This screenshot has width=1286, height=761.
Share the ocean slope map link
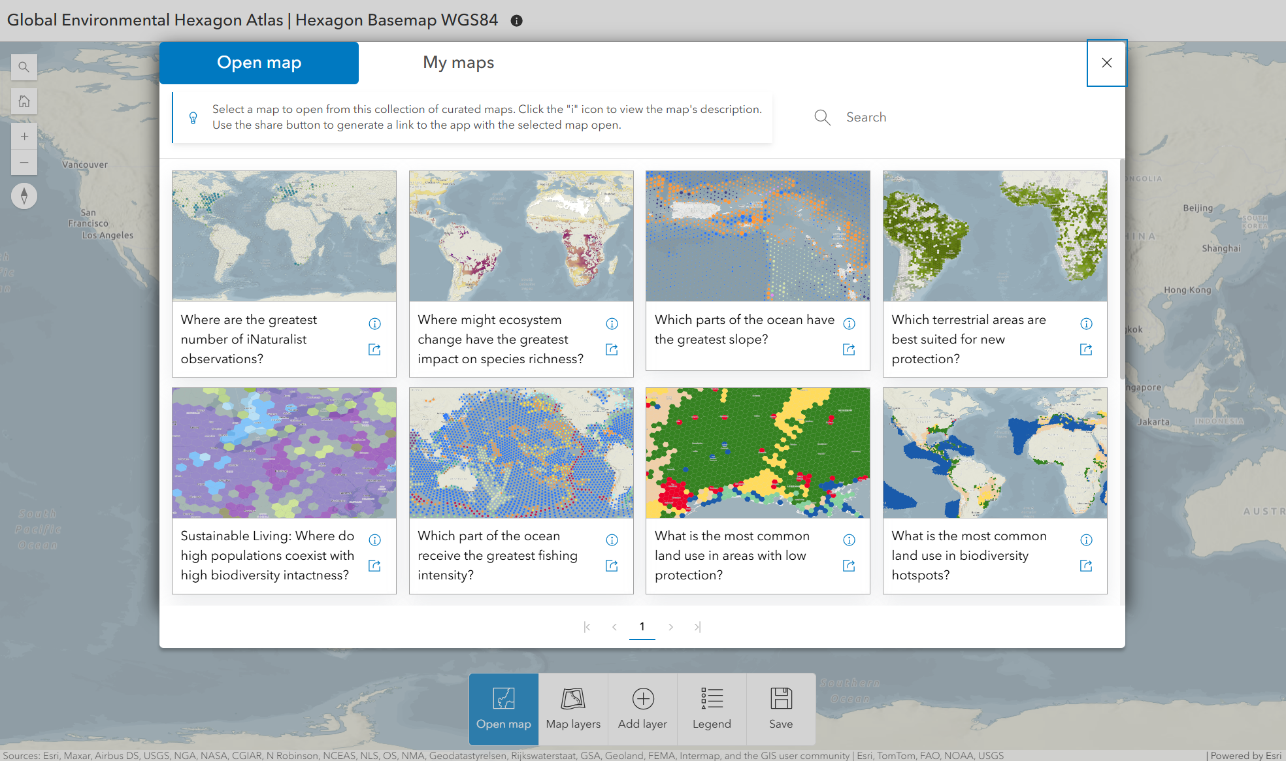[849, 350]
